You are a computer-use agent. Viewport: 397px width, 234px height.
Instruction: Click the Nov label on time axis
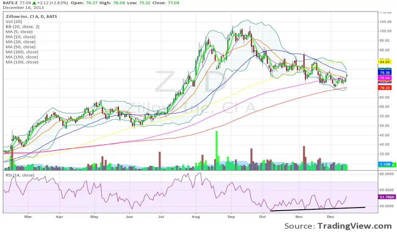pyautogui.click(x=299, y=217)
